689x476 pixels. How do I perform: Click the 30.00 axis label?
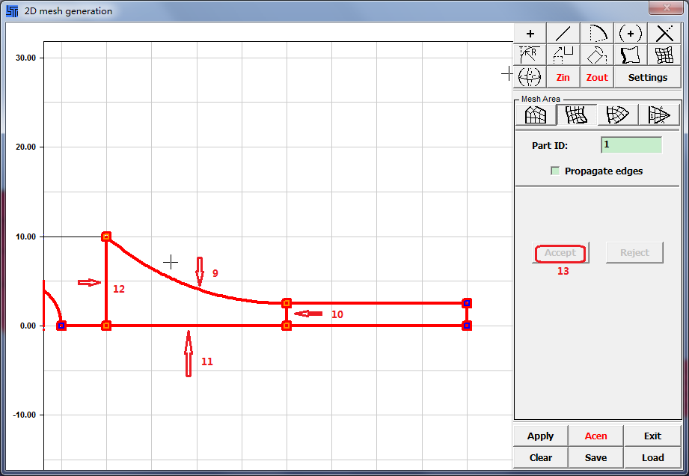click(x=25, y=58)
